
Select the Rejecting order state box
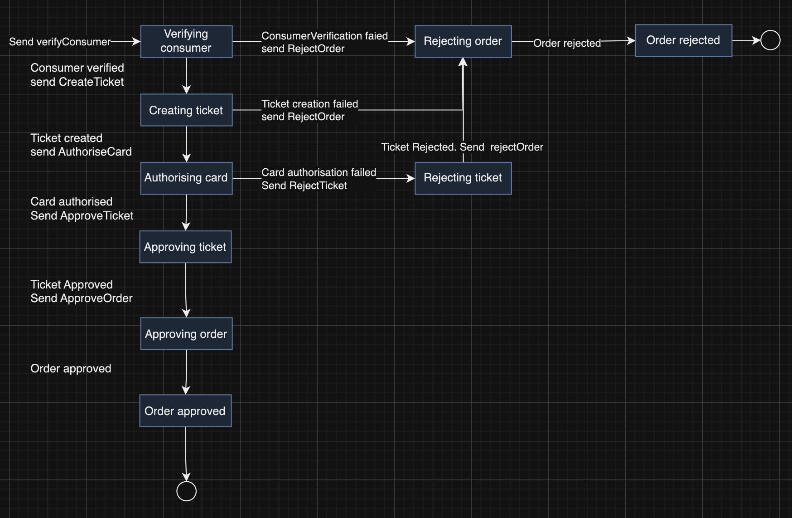[463, 41]
